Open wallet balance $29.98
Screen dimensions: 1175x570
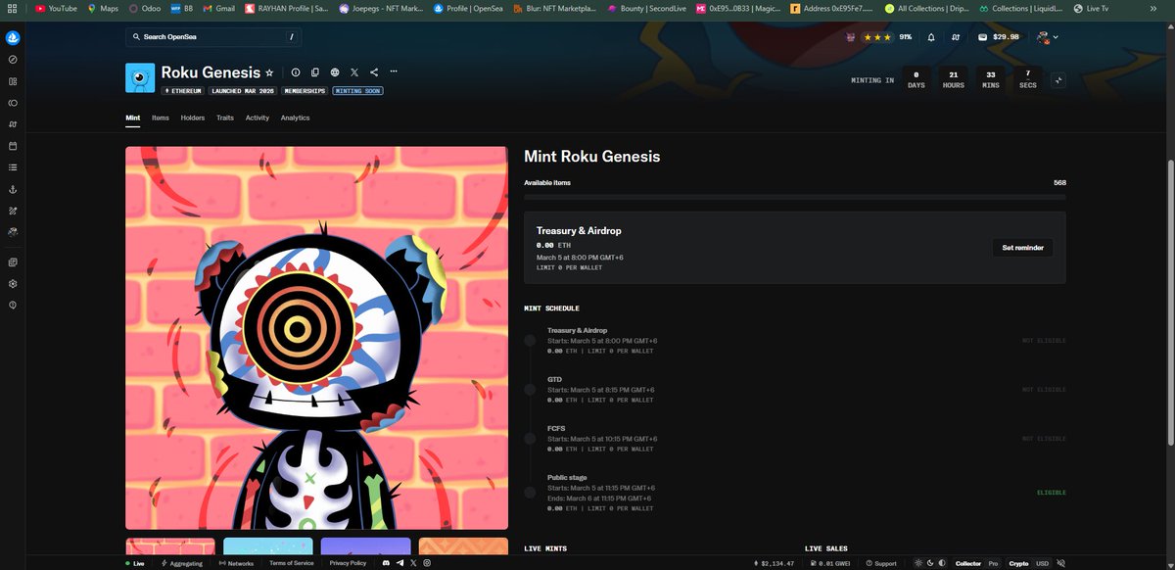(x=999, y=37)
